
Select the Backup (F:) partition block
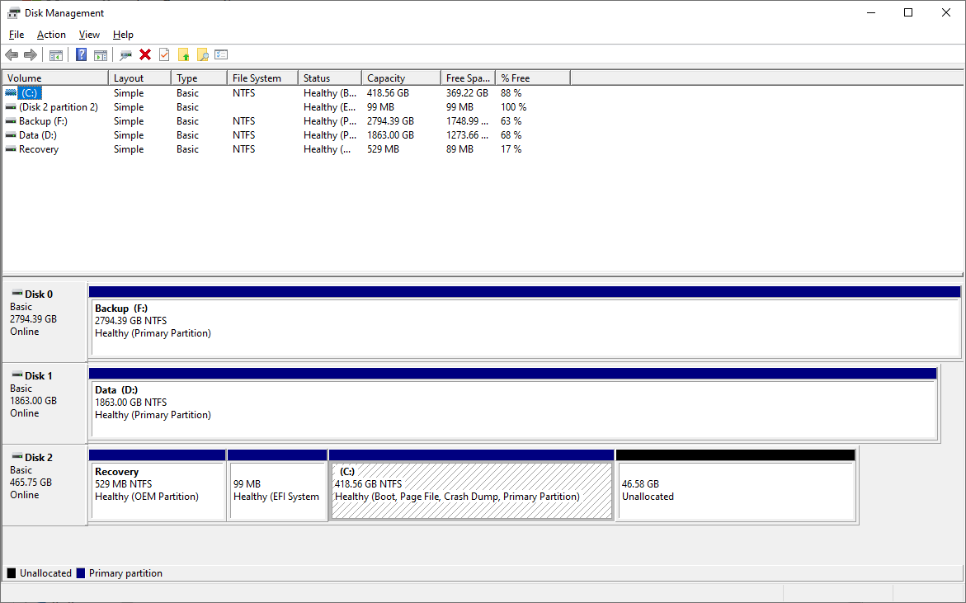(525, 322)
